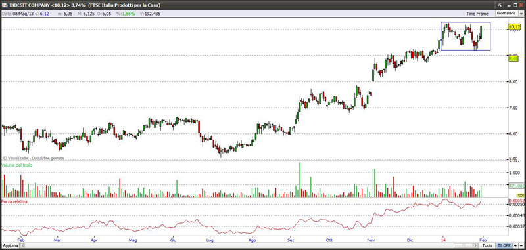Click the 0,00052 relative strength value
This screenshot has width=526, height=250.
(517, 201)
